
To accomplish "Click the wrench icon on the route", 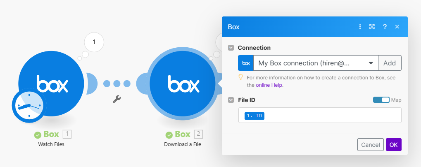I will [117, 100].
